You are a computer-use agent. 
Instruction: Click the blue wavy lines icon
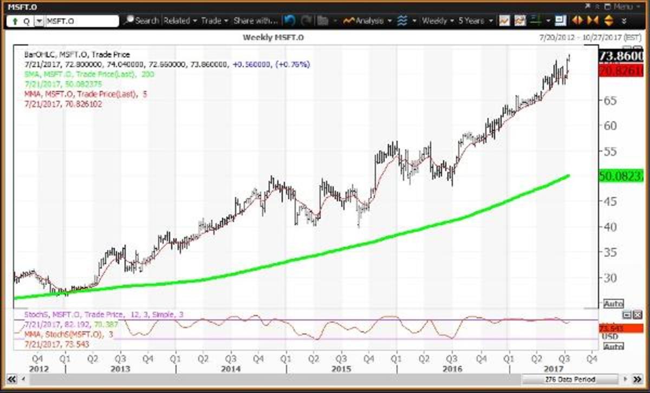pos(402,21)
